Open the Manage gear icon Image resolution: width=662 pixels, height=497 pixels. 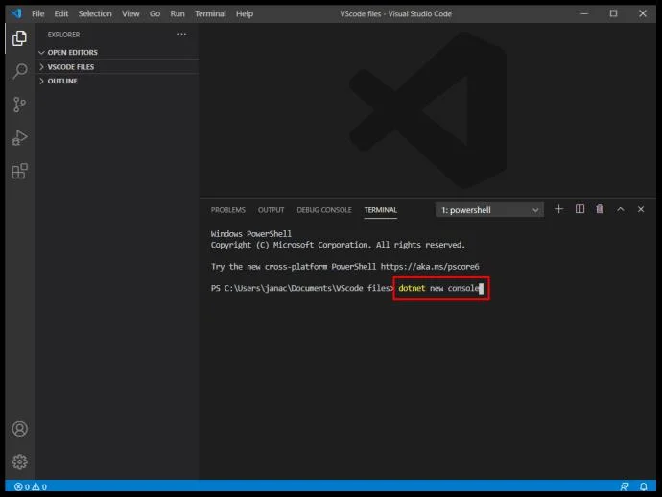click(19, 461)
